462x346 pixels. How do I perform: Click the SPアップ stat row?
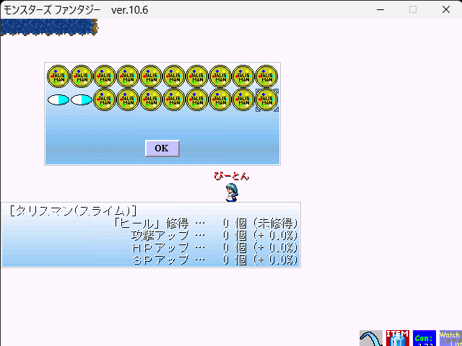pyautogui.click(x=214, y=260)
